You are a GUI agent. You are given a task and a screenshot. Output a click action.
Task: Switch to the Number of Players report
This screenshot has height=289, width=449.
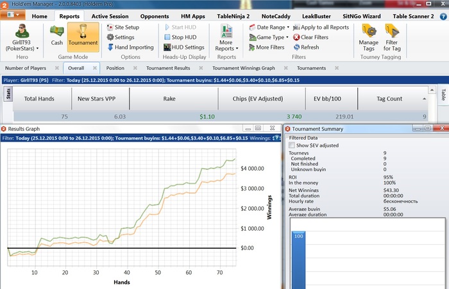tap(26, 68)
